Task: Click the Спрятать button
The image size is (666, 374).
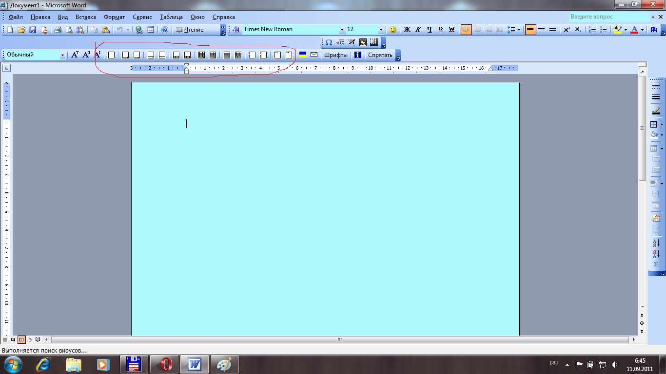Action: [x=380, y=55]
